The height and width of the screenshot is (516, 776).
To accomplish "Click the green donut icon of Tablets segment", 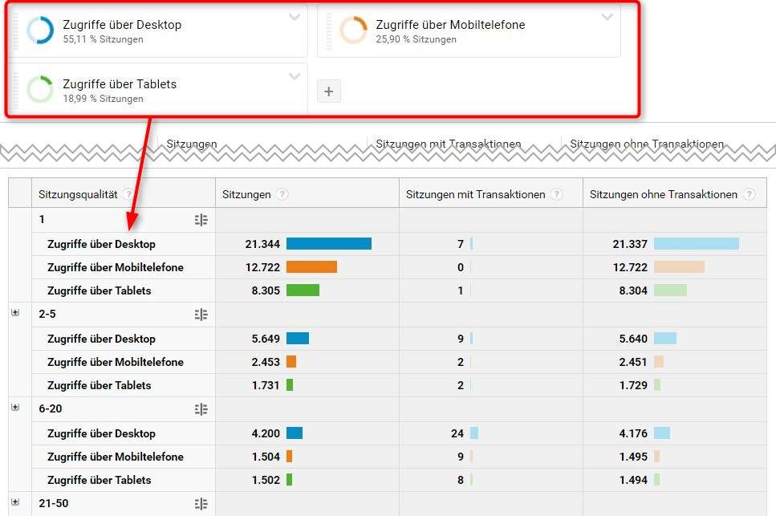I will coord(39,90).
